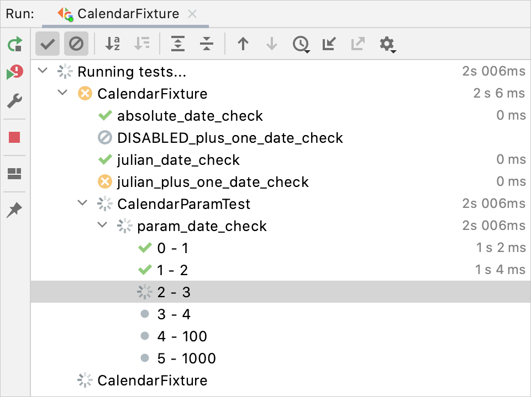
Task: Click the failed status icon of julian_plus_one_date_check
Action: click(x=105, y=182)
